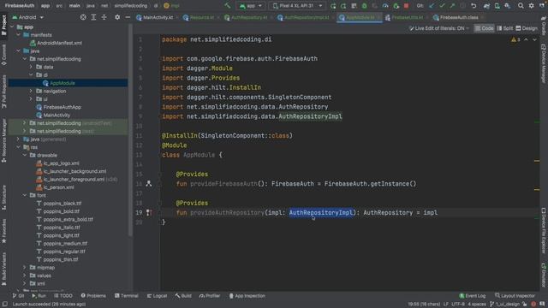Select MainActivity class in project tree
548x308 pixels.
pyautogui.click(x=53, y=115)
